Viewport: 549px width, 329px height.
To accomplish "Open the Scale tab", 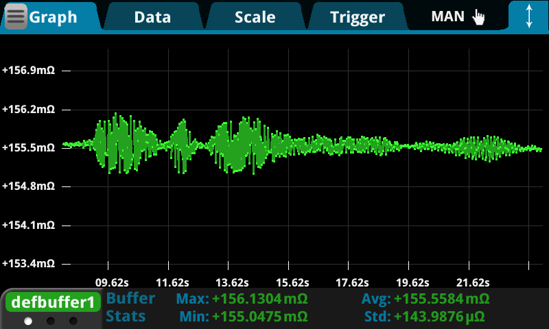I will click(255, 17).
